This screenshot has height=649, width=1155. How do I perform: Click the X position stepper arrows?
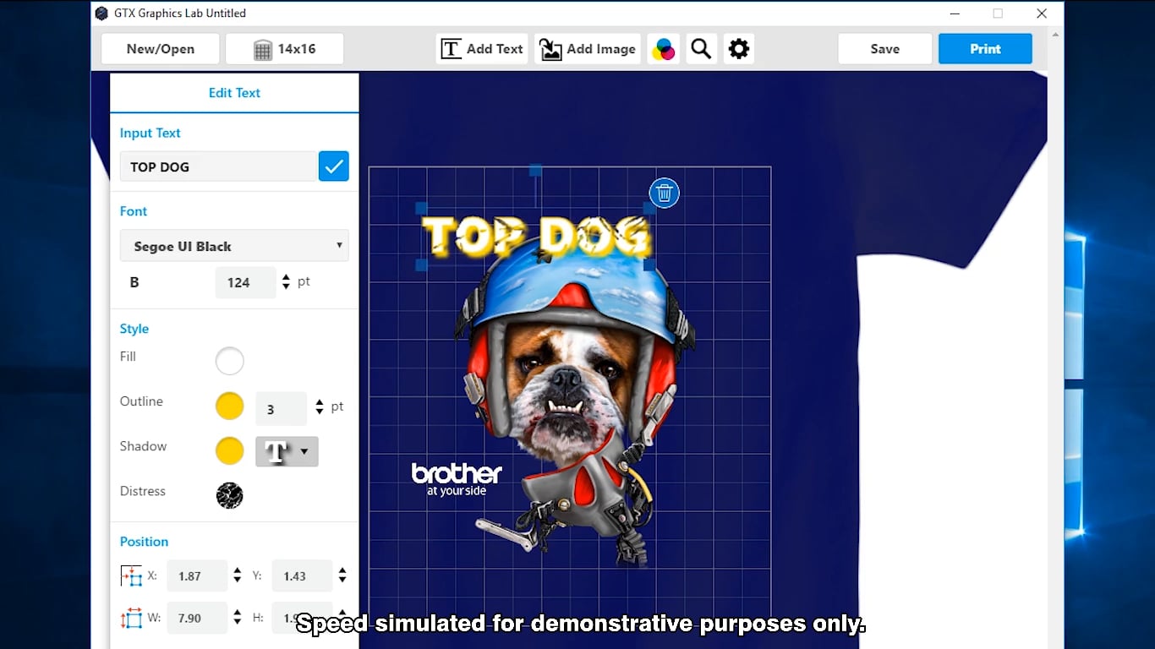(238, 576)
